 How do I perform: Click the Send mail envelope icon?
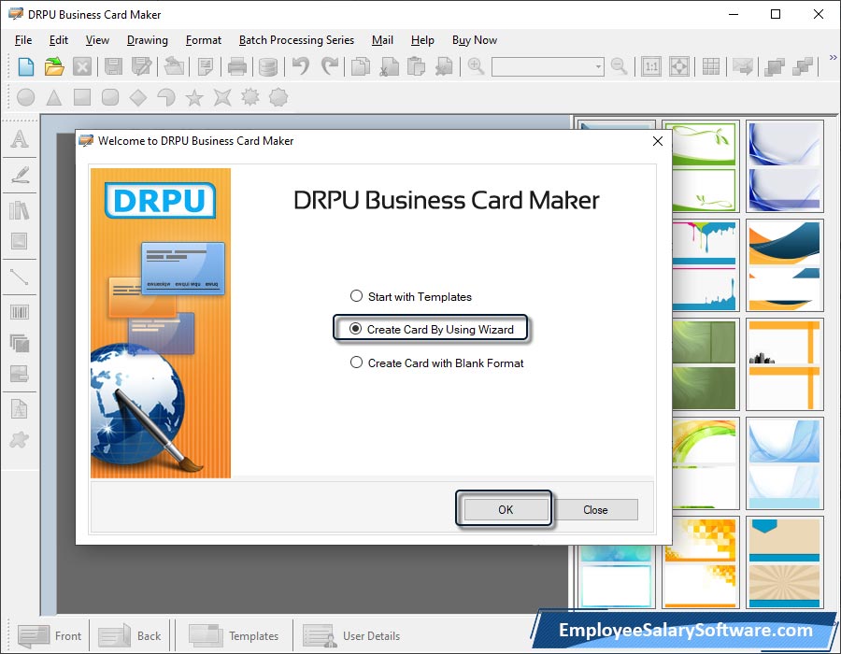743,67
